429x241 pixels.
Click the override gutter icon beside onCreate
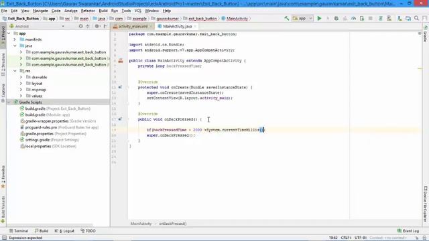pyautogui.click(x=120, y=87)
